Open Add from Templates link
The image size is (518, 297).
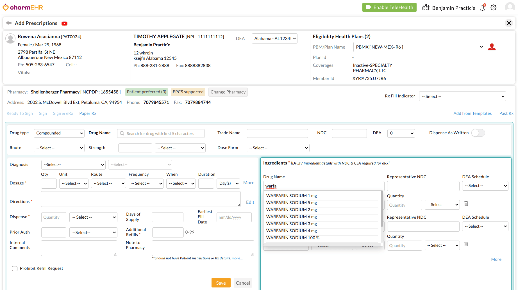click(472, 113)
